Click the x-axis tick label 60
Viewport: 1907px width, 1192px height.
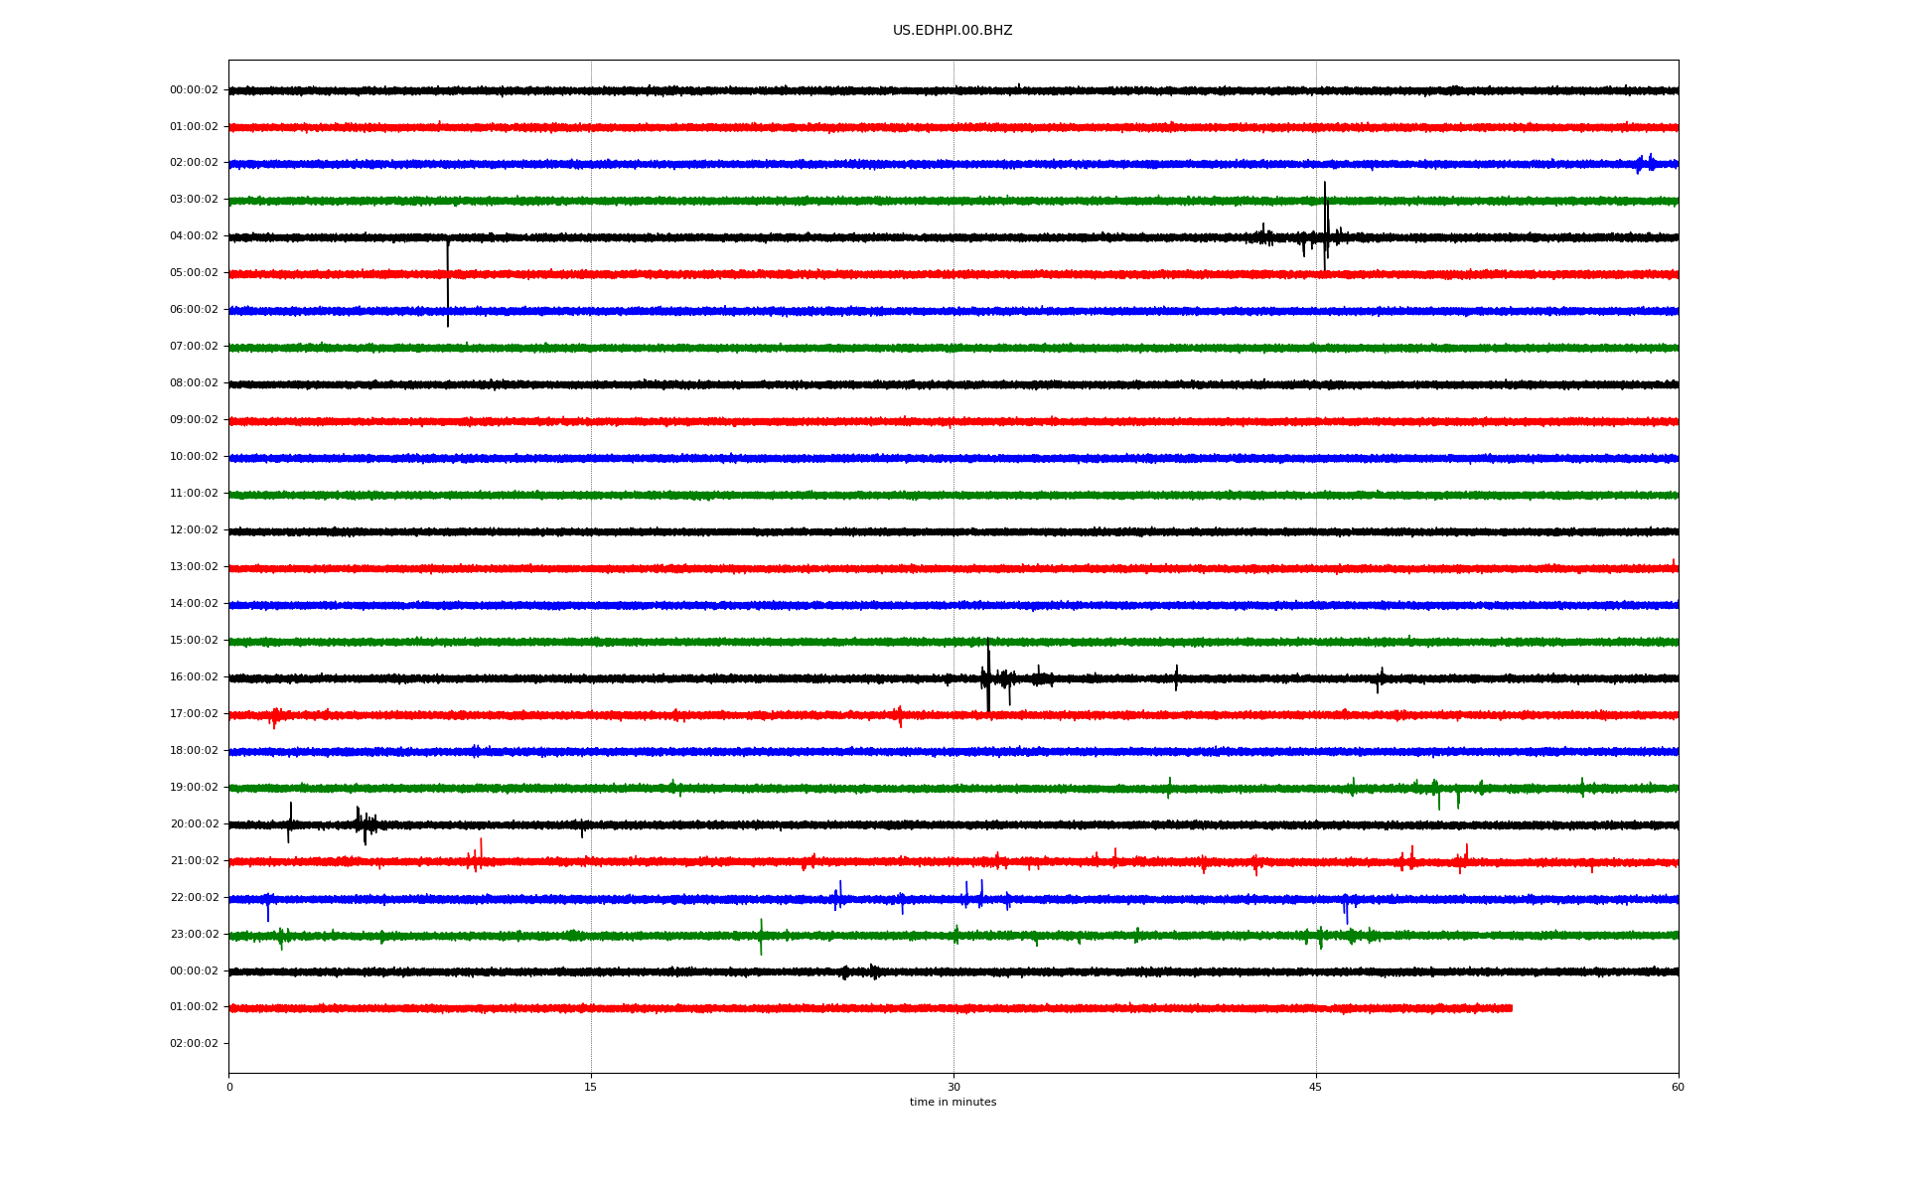1678,1088
